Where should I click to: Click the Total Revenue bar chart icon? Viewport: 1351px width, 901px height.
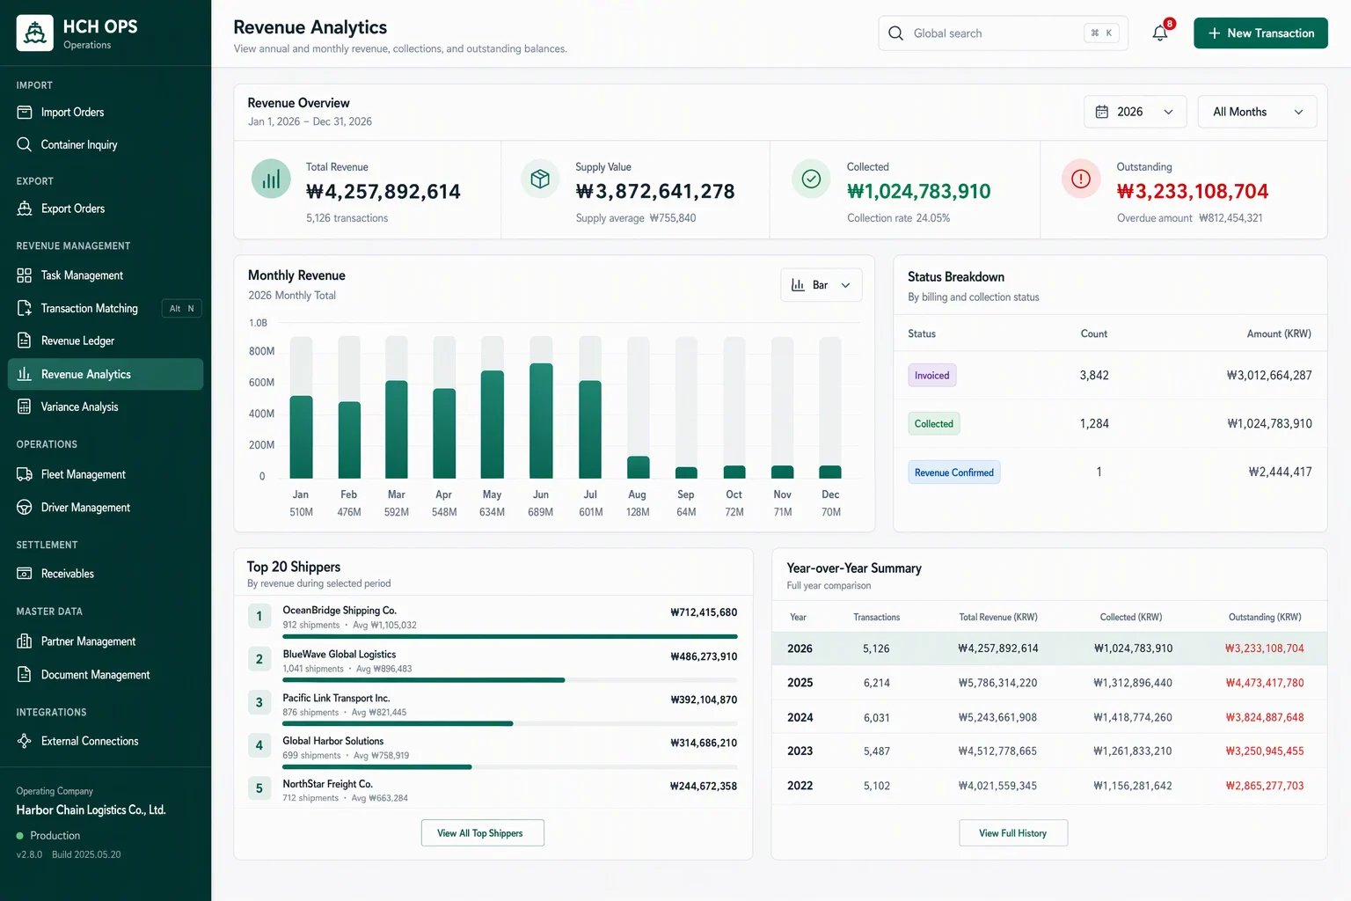[x=271, y=179]
